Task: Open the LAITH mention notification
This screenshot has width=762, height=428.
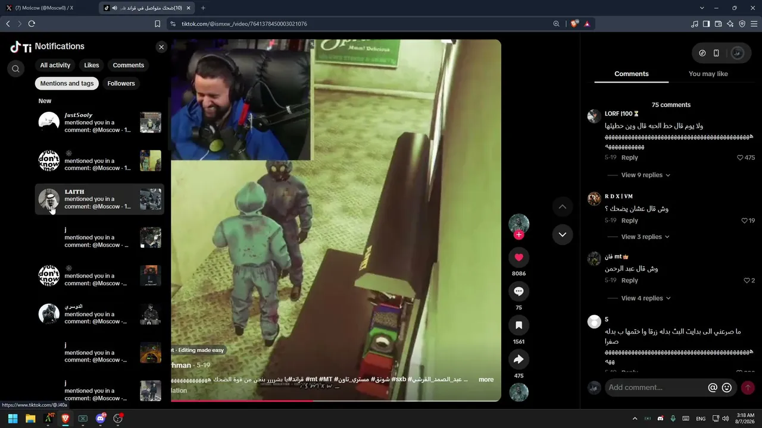Action: click(x=99, y=199)
